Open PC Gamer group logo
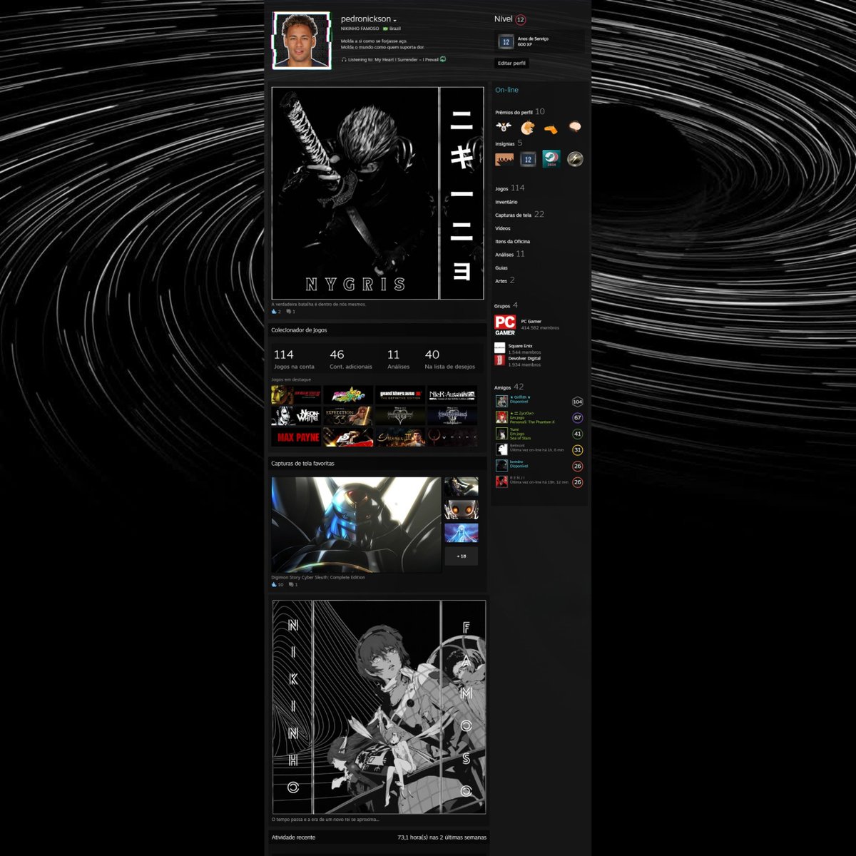The image size is (856, 856). 505,325
